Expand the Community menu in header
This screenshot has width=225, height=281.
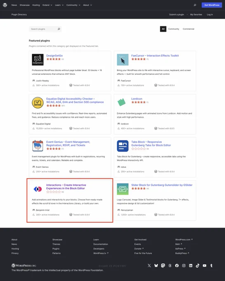pyautogui.click(x=73, y=5)
